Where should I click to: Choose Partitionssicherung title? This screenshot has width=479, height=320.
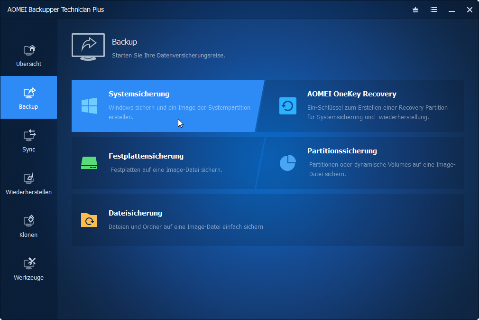tap(342, 151)
